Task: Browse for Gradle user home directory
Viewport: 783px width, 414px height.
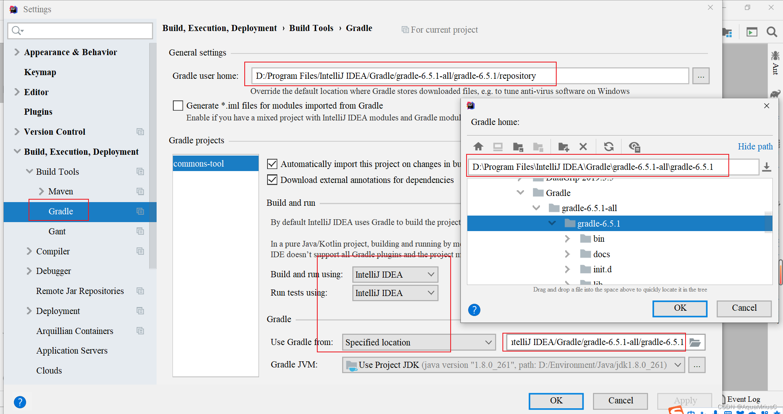Action: click(701, 76)
